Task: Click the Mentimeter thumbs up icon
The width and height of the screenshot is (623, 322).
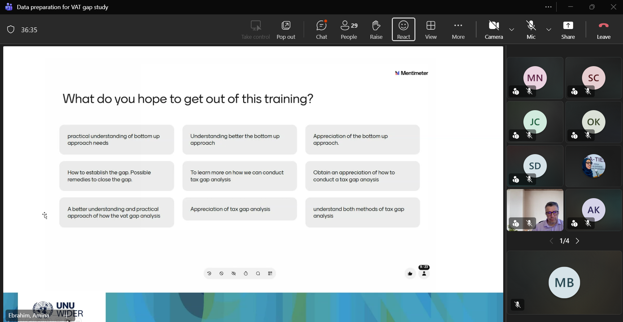Action: [x=410, y=274]
